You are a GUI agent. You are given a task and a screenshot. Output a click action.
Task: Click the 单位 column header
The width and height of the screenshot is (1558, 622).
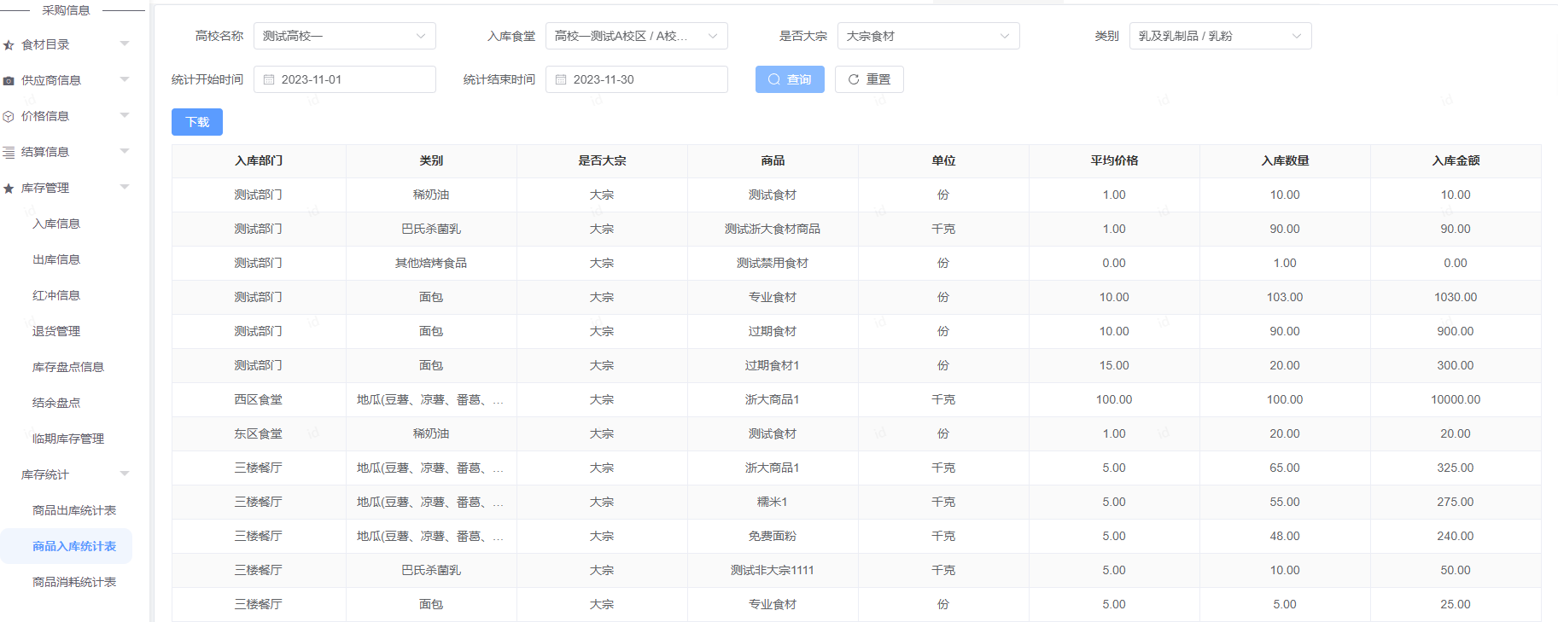pos(943,160)
